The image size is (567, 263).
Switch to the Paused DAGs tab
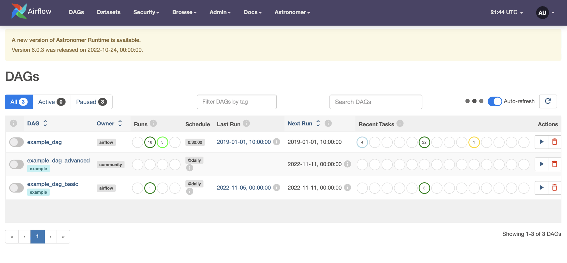pos(91,102)
